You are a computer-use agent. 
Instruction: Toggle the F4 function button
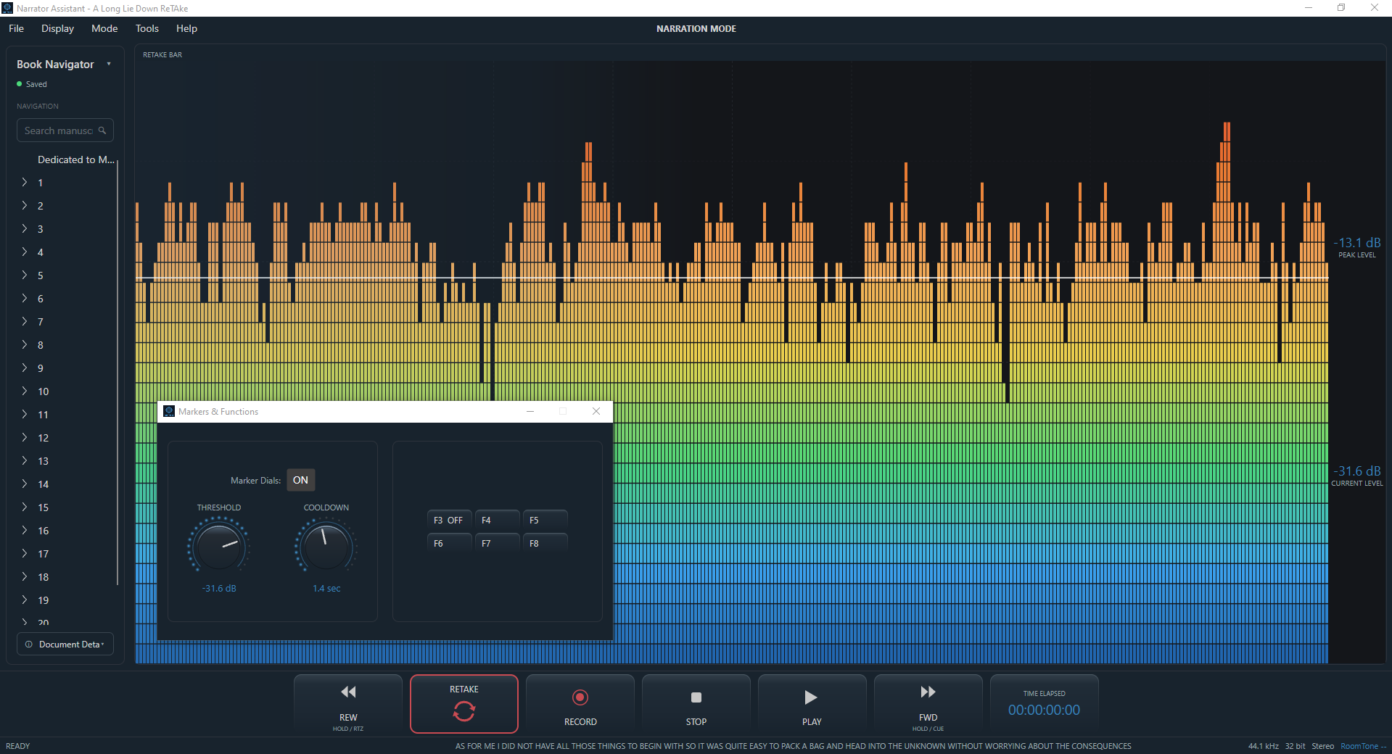pyautogui.click(x=498, y=520)
